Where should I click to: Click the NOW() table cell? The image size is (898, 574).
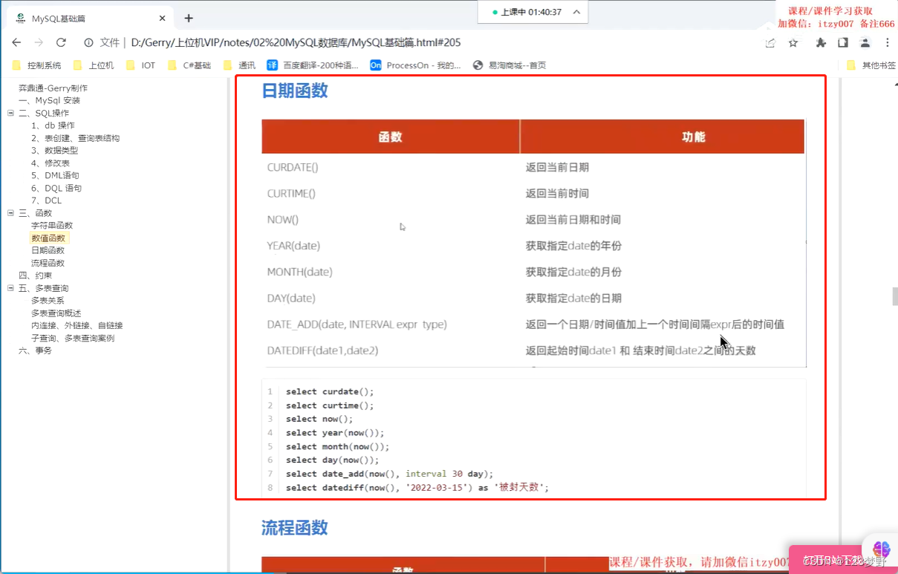[283, 220]
